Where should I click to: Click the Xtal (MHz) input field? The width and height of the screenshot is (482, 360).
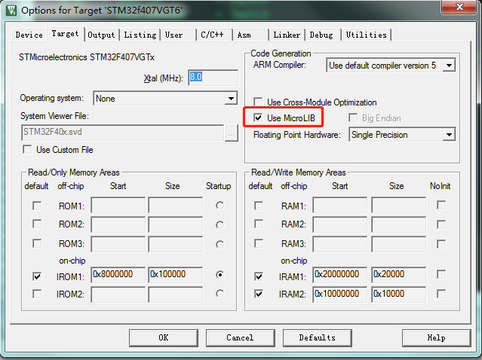click(x=213, y=78)
